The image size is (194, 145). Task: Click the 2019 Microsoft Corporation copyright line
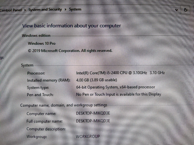[x=70, y=51]
